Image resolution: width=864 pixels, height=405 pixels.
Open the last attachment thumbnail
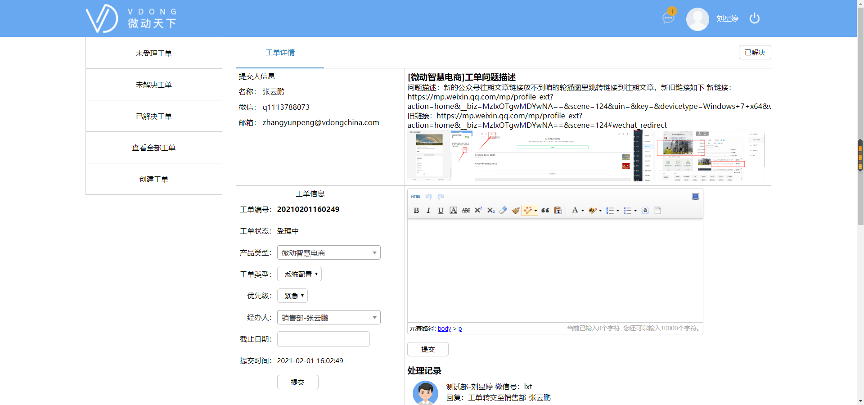(x=699, y=156)
